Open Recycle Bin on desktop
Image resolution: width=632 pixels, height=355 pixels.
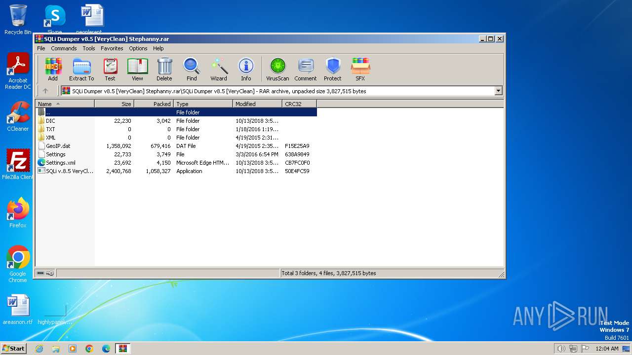coord(18,20)
